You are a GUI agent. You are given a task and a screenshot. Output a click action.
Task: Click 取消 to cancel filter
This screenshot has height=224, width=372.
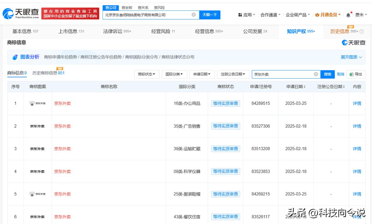tap(341, 74)
